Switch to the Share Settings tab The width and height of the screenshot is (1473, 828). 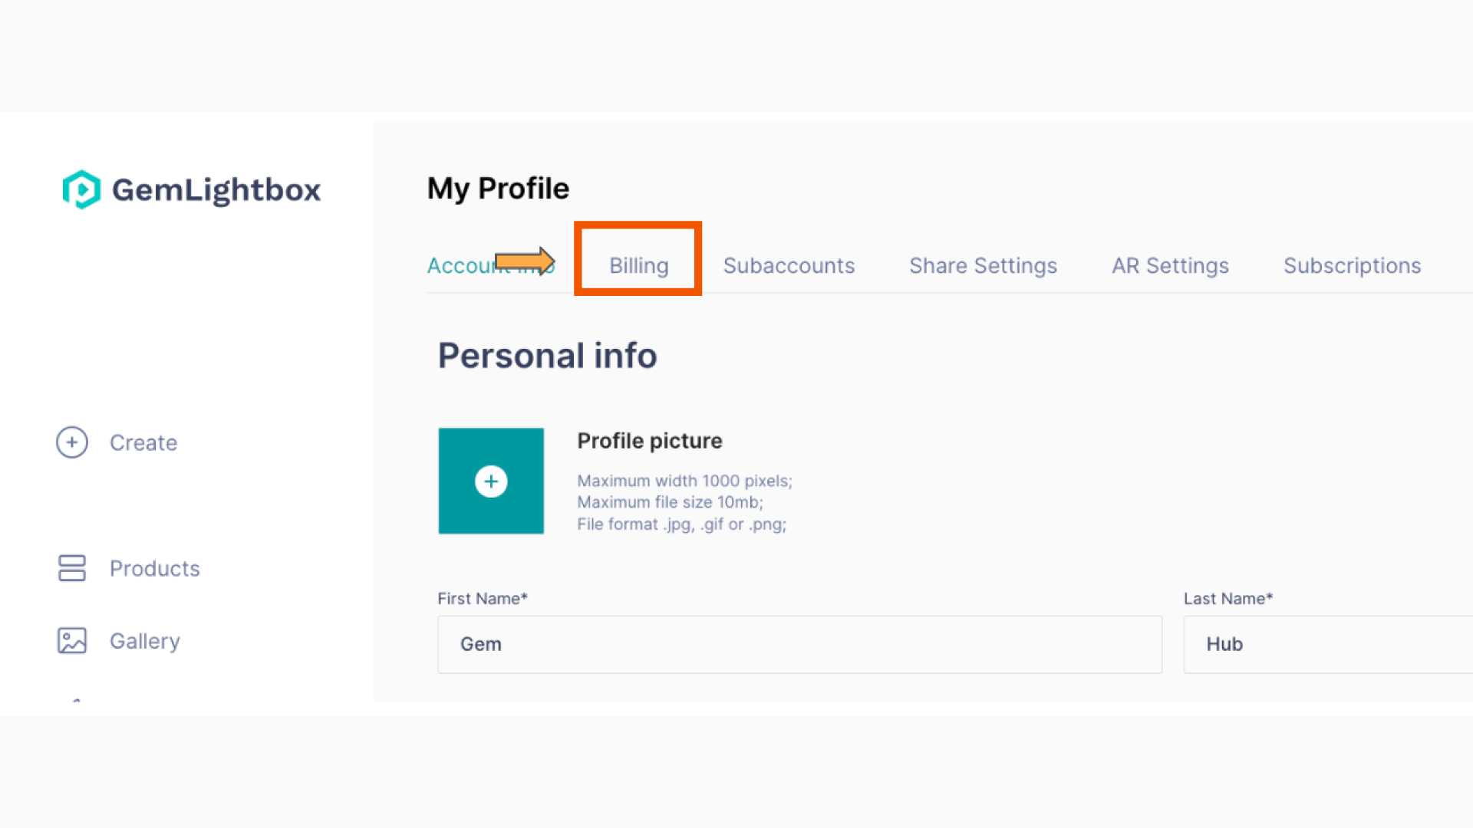pos(983,265)
